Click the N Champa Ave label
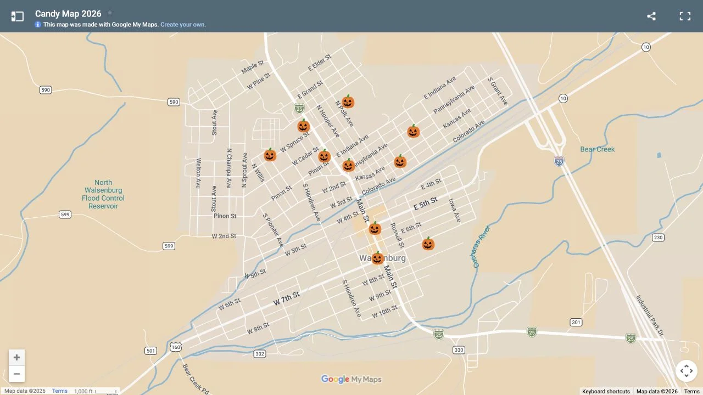The width and height of the screenshot is (703, 395). click(229, 168)
